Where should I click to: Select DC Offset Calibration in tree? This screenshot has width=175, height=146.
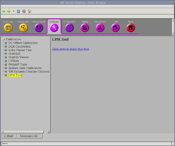coord(23,43)
